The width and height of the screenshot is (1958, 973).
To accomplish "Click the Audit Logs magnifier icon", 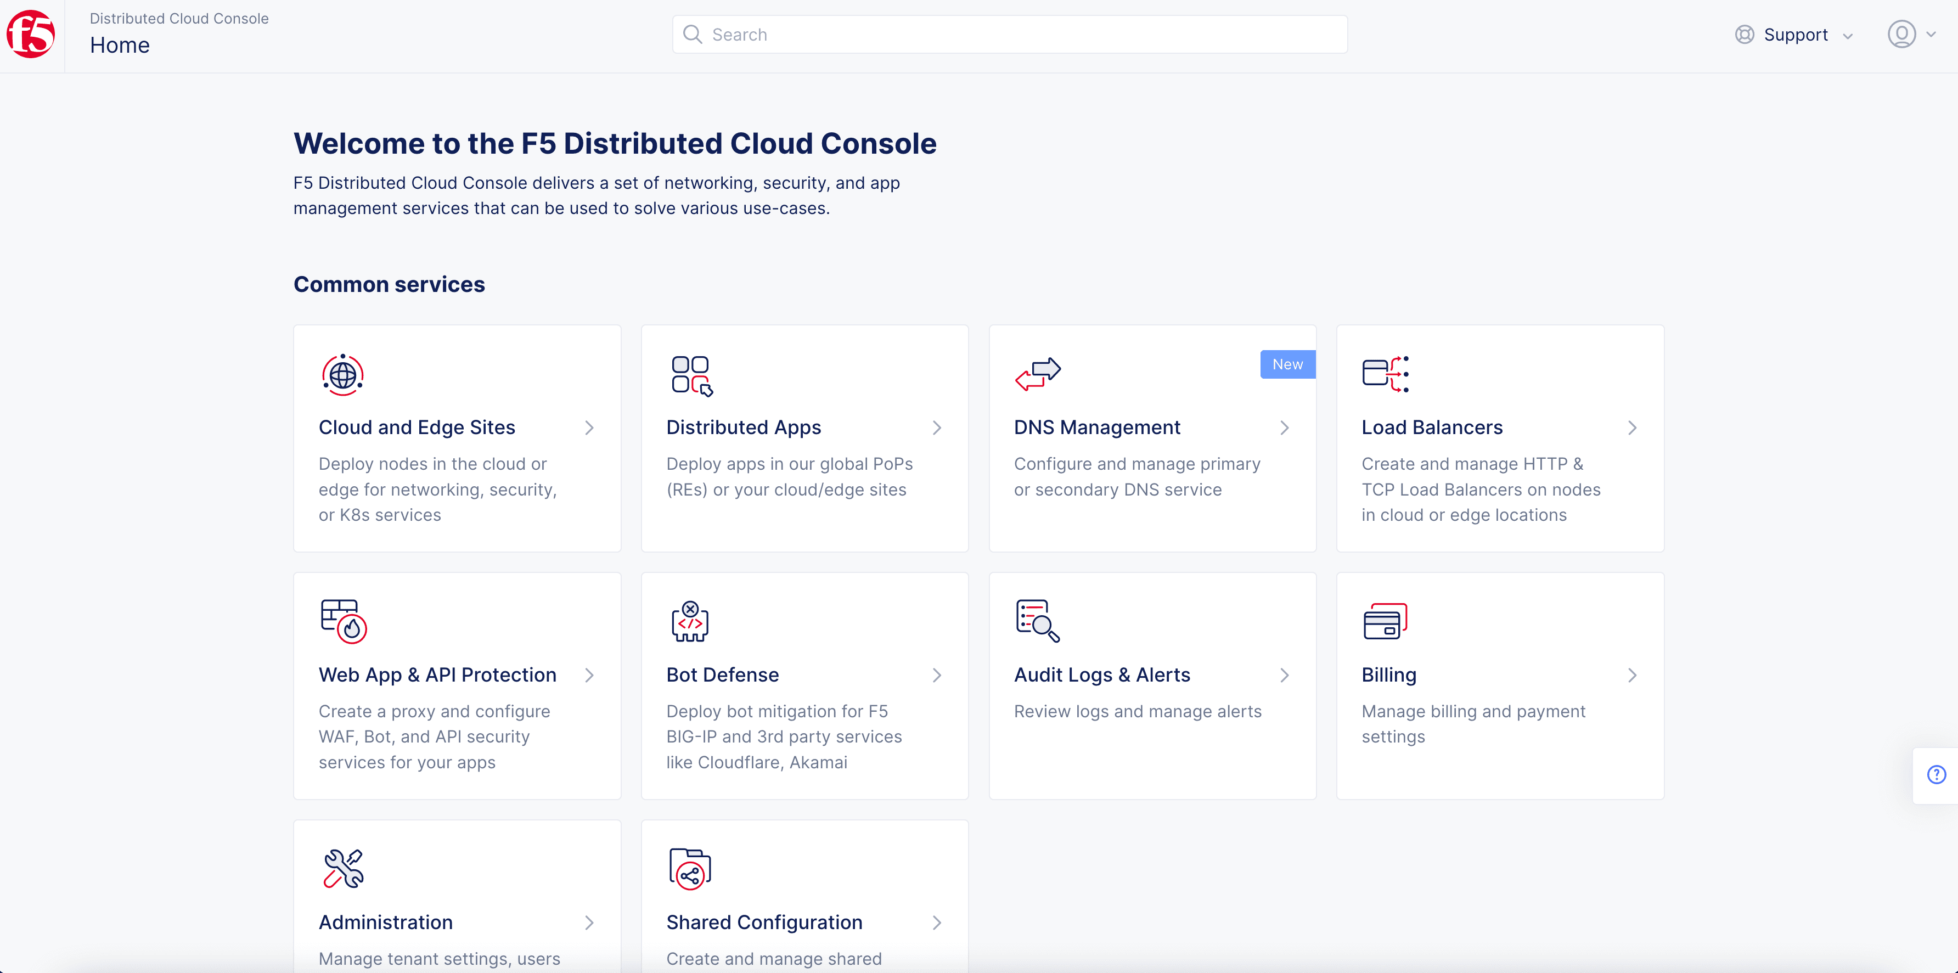I will pos(1038,621).
